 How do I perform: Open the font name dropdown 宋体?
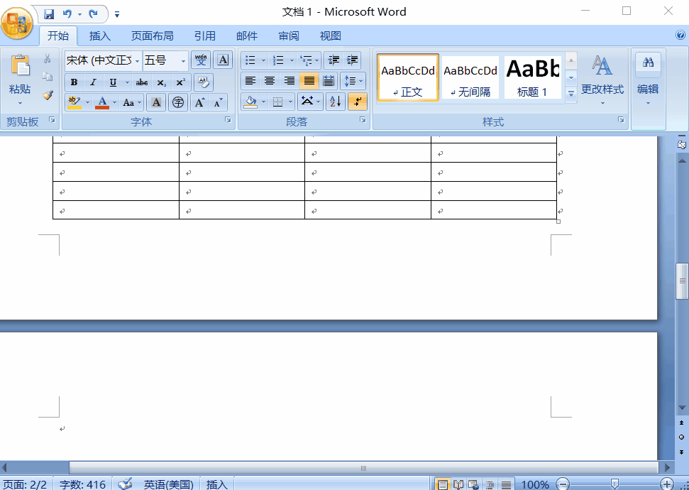coord(138,60)
